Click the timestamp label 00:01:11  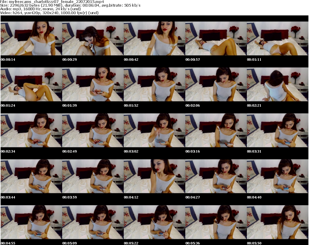(x=254, y=60)
